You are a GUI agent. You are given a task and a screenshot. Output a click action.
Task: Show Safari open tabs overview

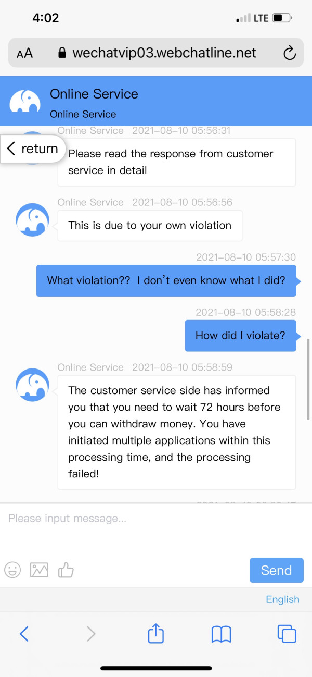click(x=287, y=634)
